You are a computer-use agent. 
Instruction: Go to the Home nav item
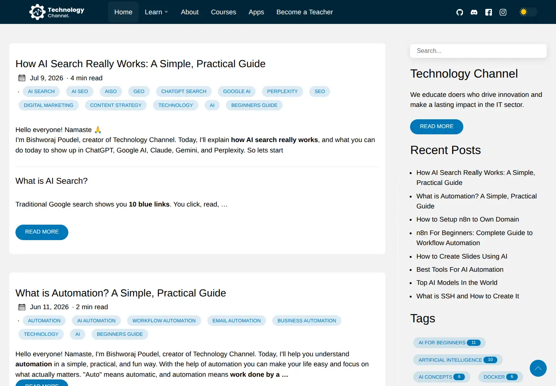(x=123, y=12)
